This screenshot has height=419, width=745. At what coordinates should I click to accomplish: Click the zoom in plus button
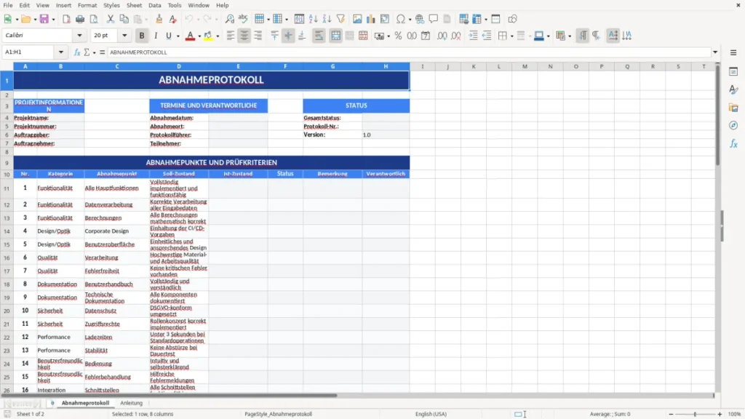[720, 414]
